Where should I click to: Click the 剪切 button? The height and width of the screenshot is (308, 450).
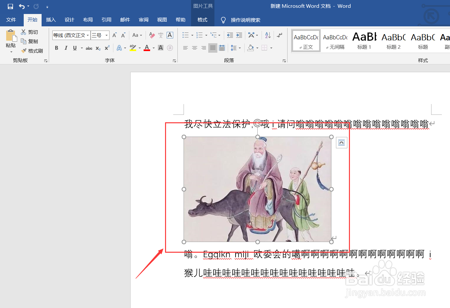[x=30, y=32]
